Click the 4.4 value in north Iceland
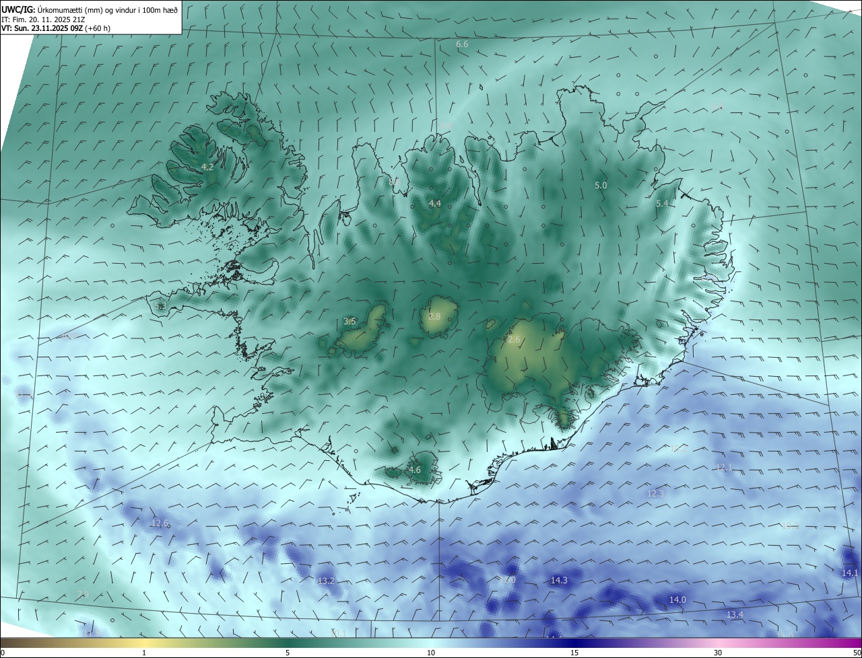The height and width of the screenshot is (658, 862). pos(435,203)
